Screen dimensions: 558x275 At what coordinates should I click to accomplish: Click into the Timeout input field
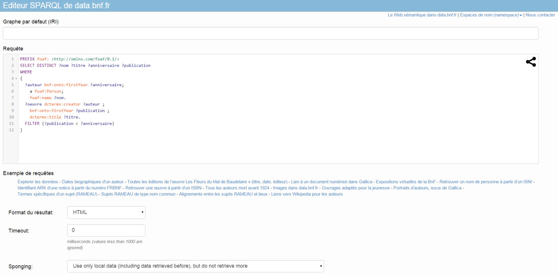coord(106,230)
